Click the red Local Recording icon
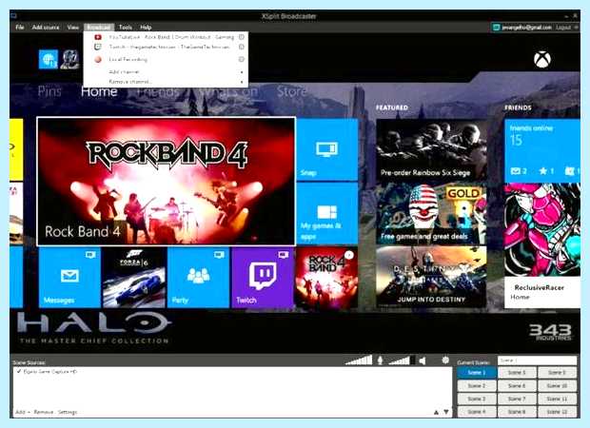The height and width of the screenshot is (428, 590). (x=98, y=59)
